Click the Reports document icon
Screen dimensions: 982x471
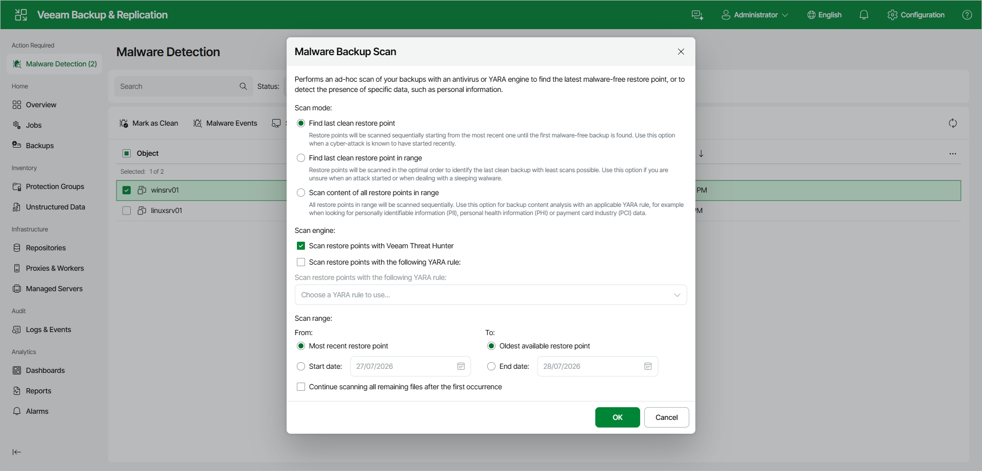17,391
